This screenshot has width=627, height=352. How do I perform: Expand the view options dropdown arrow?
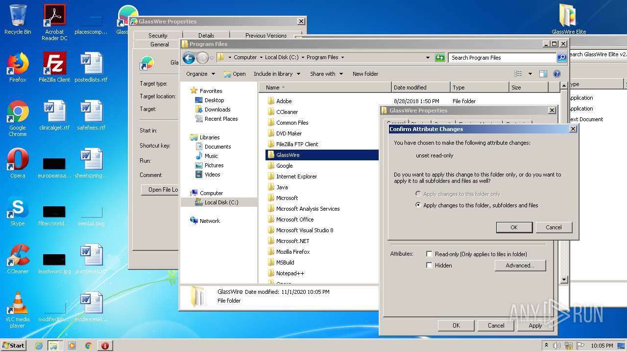click(x=530, y=74)
